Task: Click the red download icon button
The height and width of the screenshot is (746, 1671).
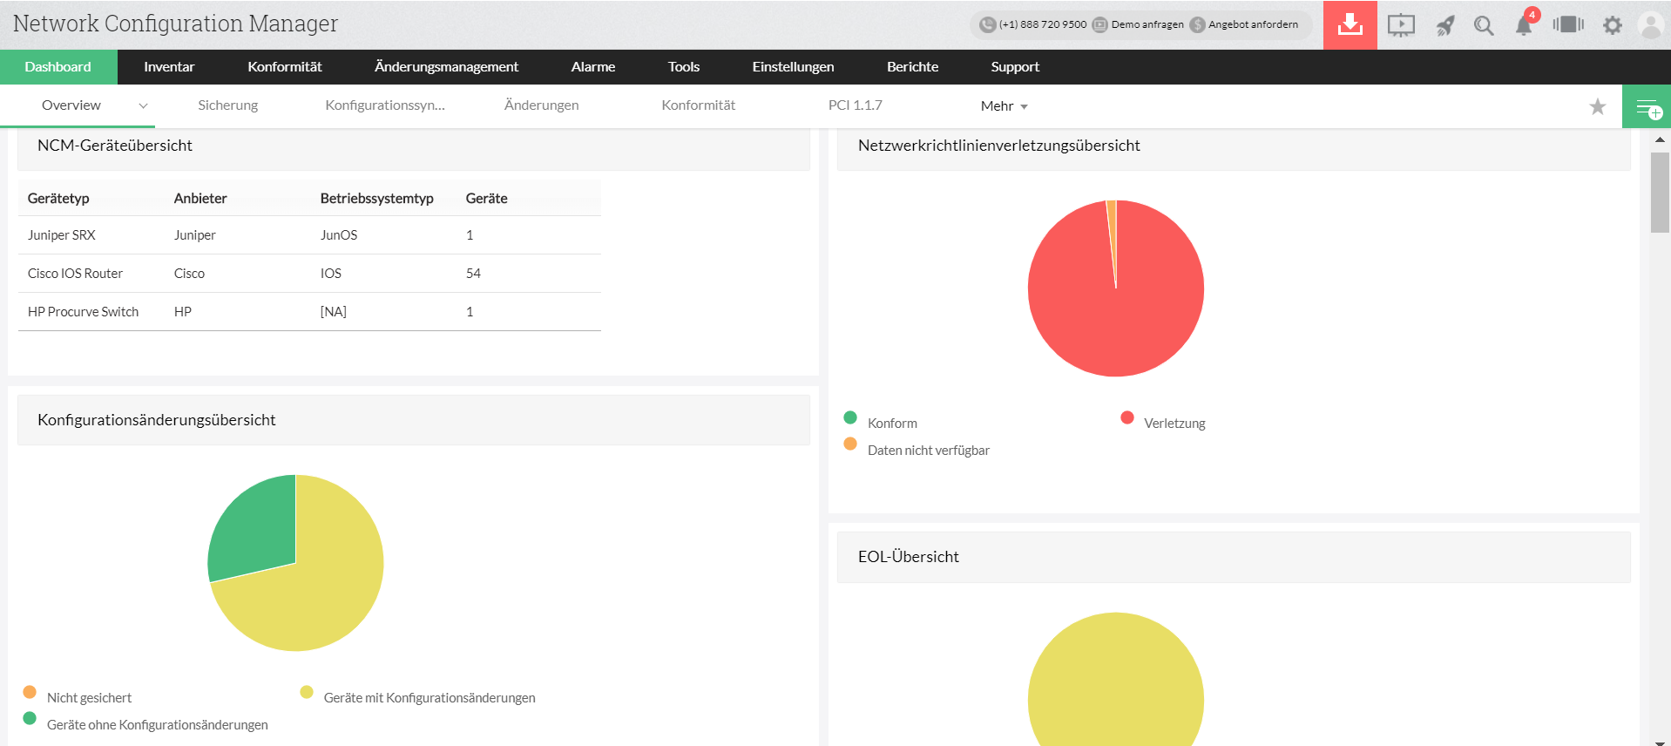Action: [x=1350, y=24]
